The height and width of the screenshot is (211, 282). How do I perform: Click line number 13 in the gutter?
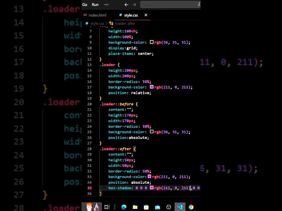tap(89, 65)
